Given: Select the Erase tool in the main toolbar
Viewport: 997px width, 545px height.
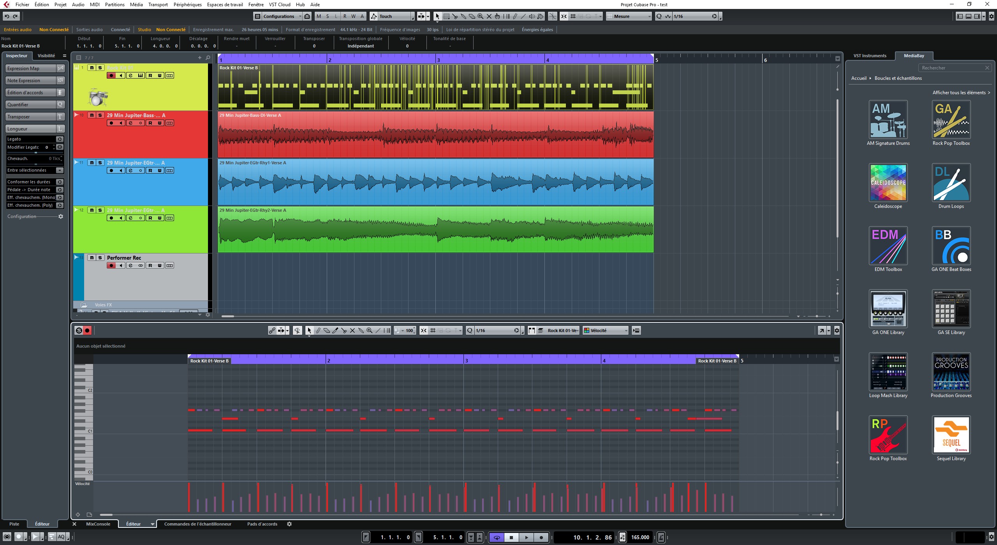Looking at the screenshot, I should pyautogui.click(x=472, y=16).
